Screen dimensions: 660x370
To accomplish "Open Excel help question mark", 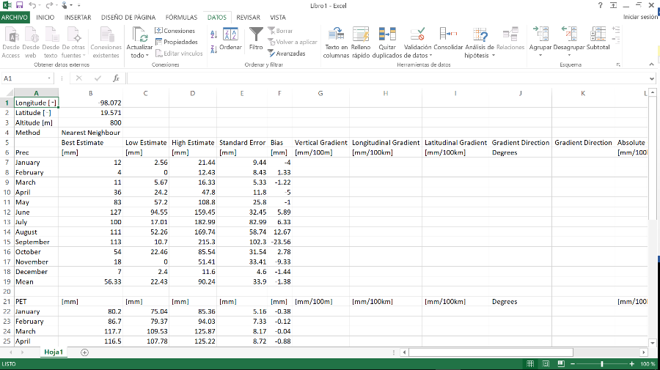I will pyautogui.click(x=600, y=5).
